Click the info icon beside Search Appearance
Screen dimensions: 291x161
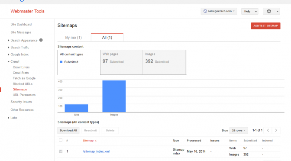41,40
